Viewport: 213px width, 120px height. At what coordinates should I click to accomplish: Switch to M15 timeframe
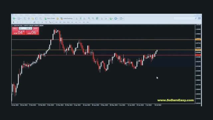tap(64, 22)
